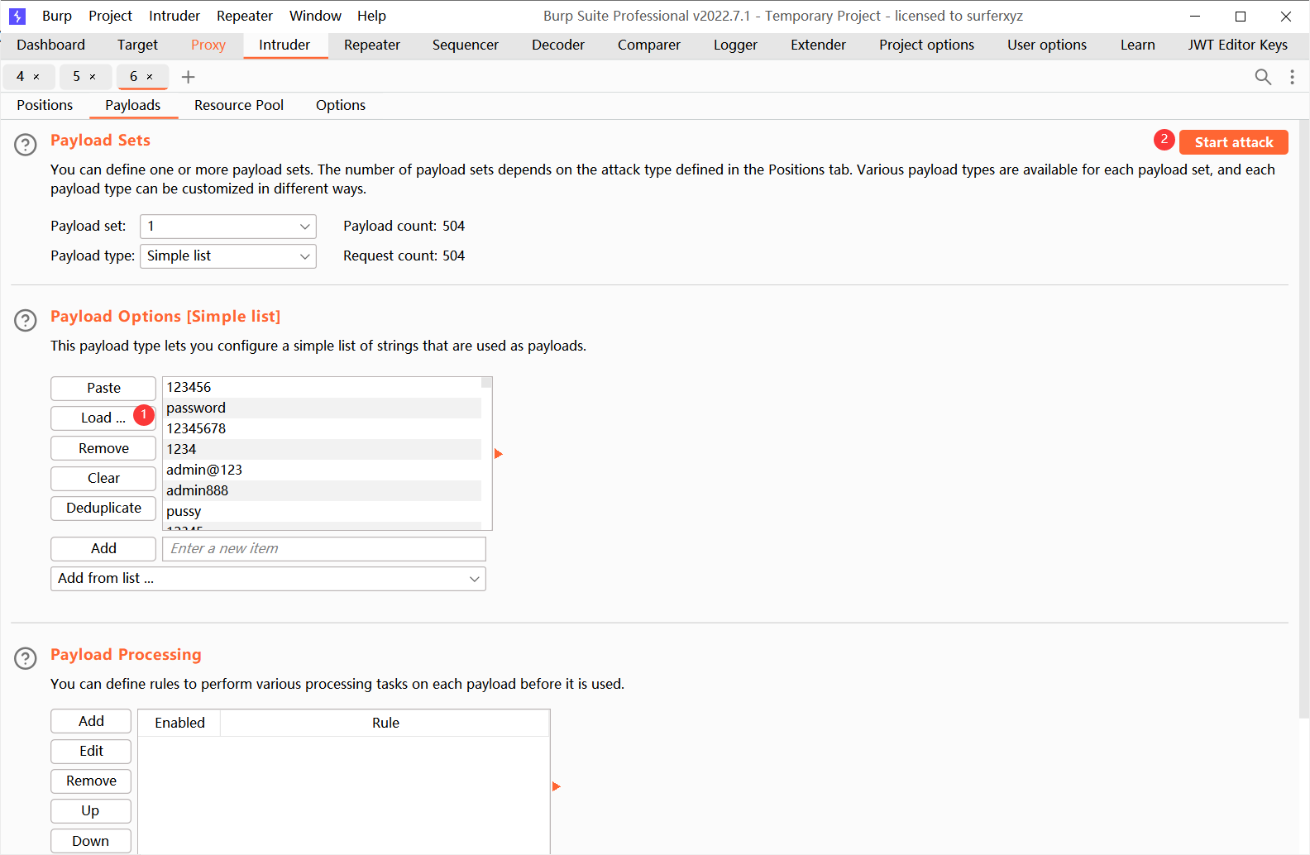
Task: Clear the payload list
Action: point(103,478)
